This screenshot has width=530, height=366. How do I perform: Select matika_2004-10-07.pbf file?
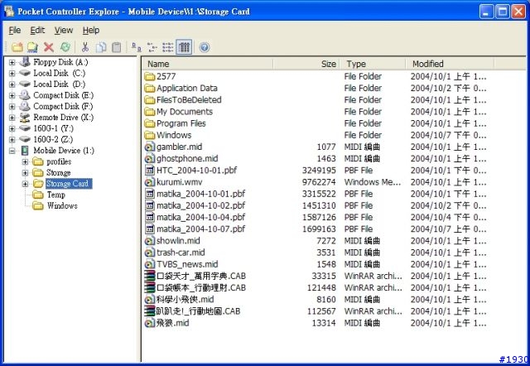200,229
